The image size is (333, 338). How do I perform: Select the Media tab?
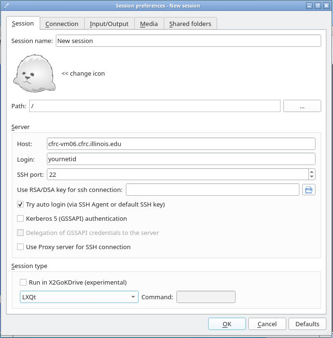tap(149, 24)
